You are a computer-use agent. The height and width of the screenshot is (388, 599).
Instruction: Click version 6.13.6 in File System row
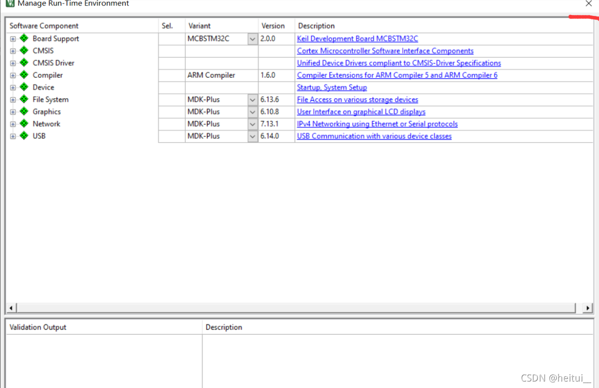click(270, 100)
